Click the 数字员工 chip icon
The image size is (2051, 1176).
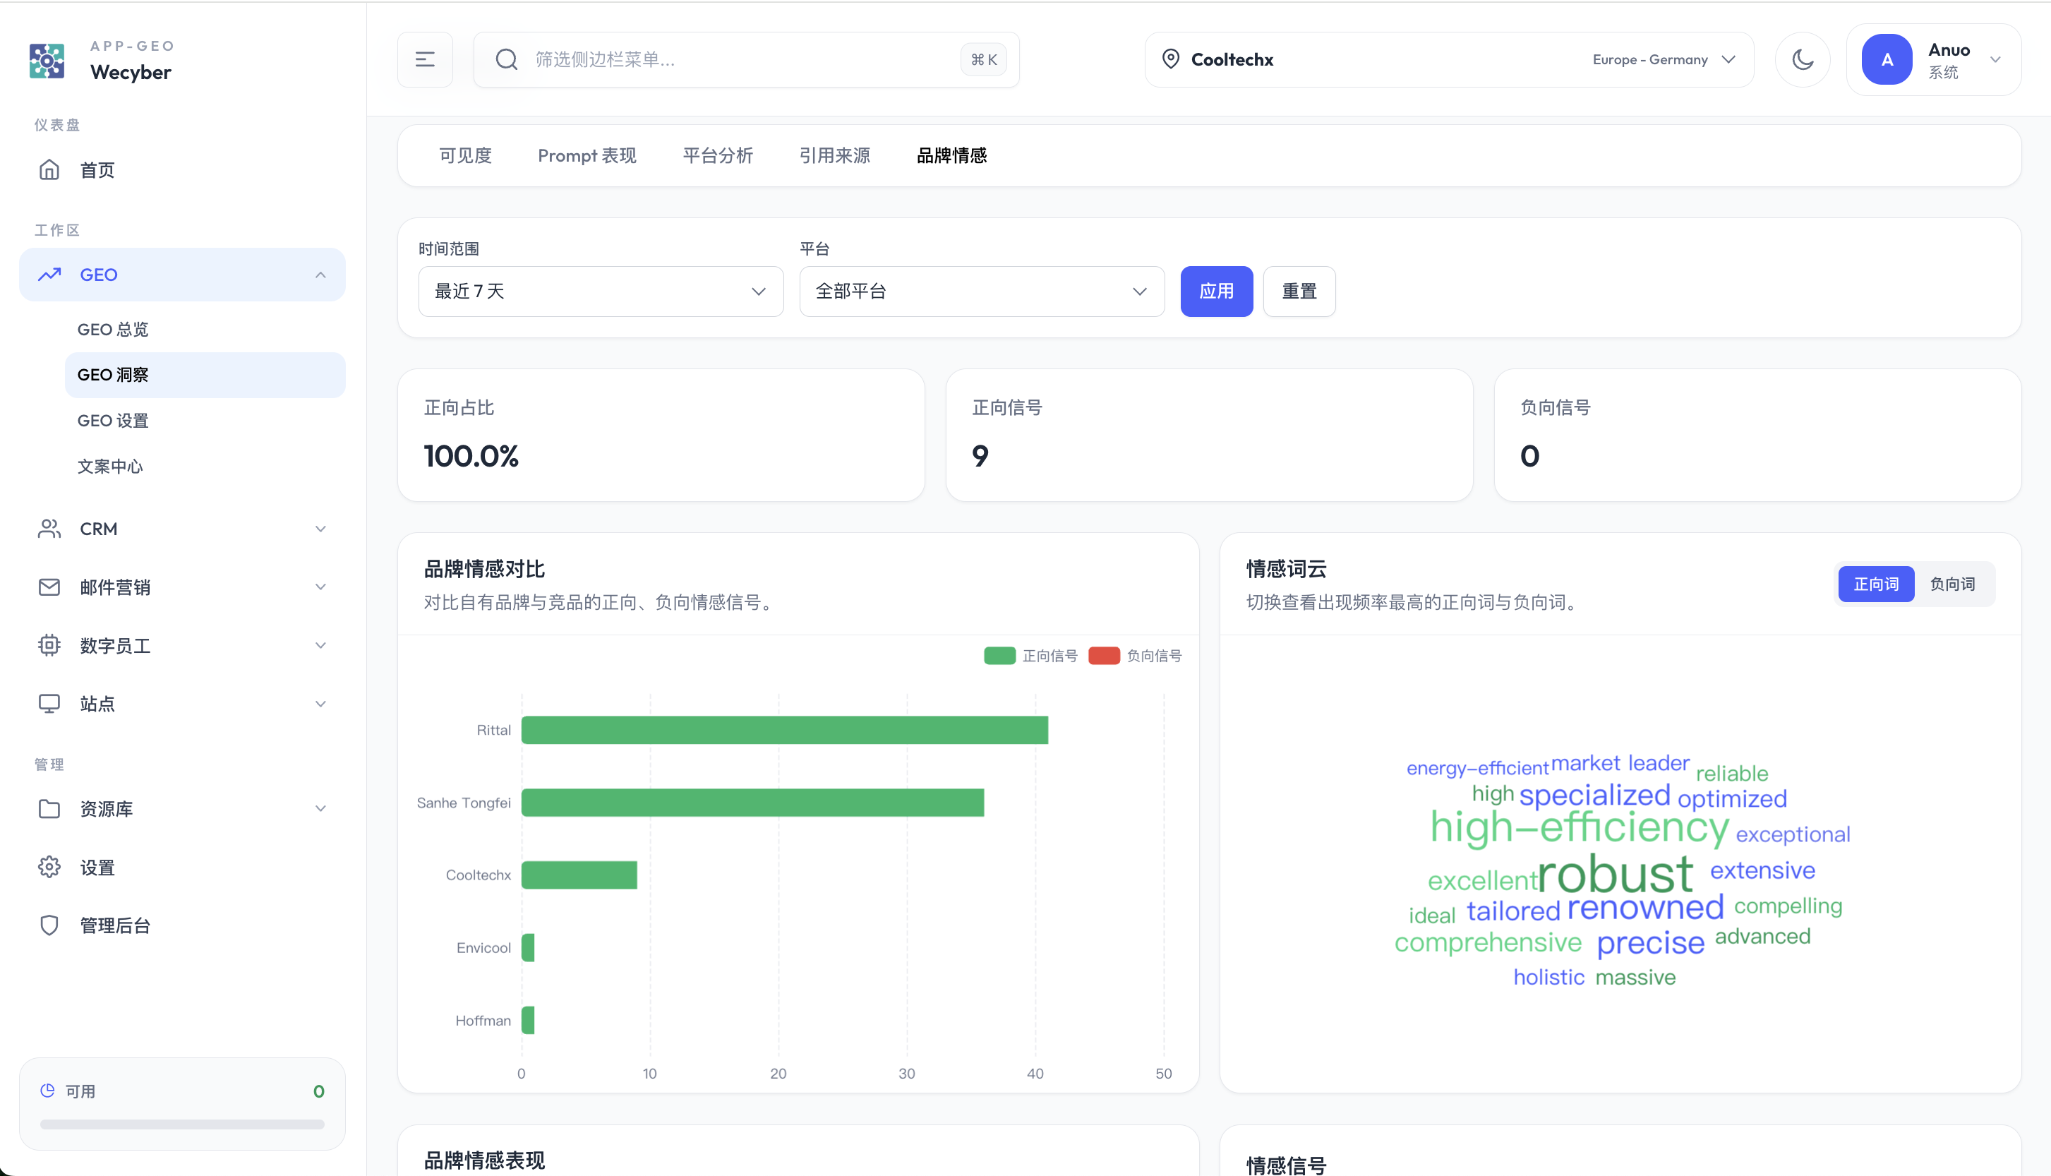click(49, 645)
